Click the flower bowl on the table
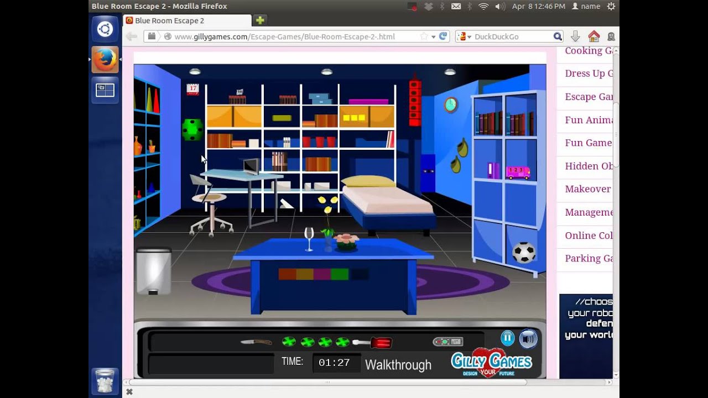Screen dimensions: 708x398 pos(346,242)
